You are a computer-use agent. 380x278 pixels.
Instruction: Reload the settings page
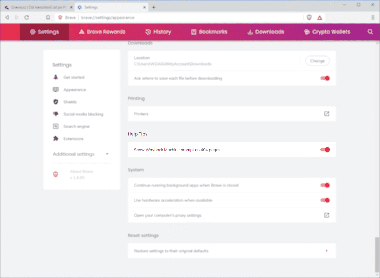pos(27,17)
